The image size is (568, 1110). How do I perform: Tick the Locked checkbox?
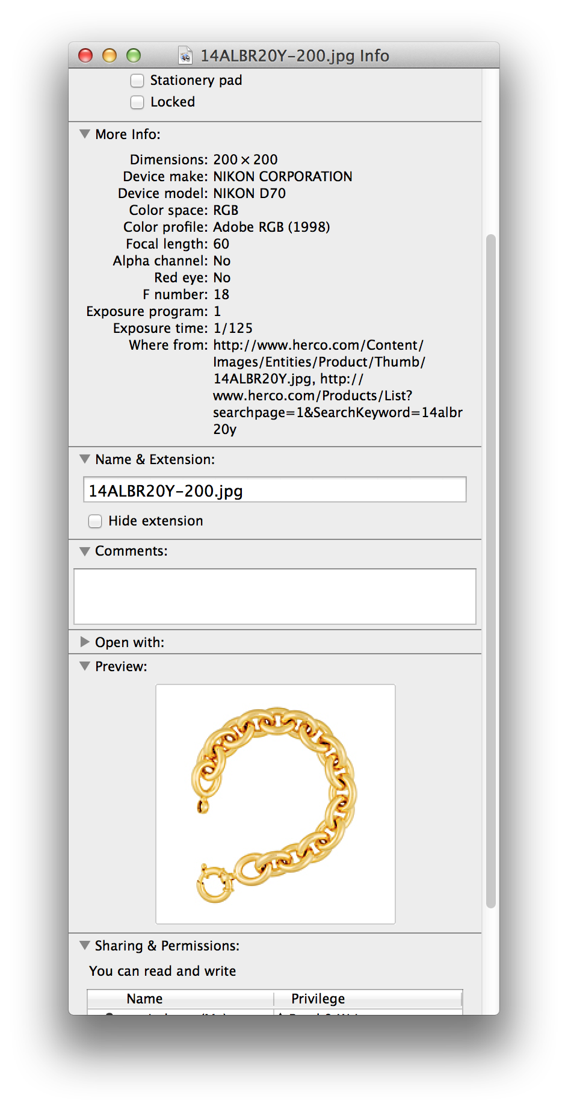pyautogui.click(x=137, y=102)
